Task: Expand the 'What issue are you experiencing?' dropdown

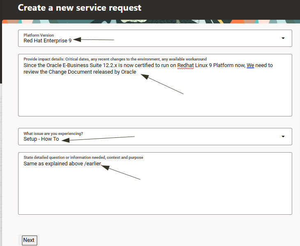Action: (x=155, y=137)
